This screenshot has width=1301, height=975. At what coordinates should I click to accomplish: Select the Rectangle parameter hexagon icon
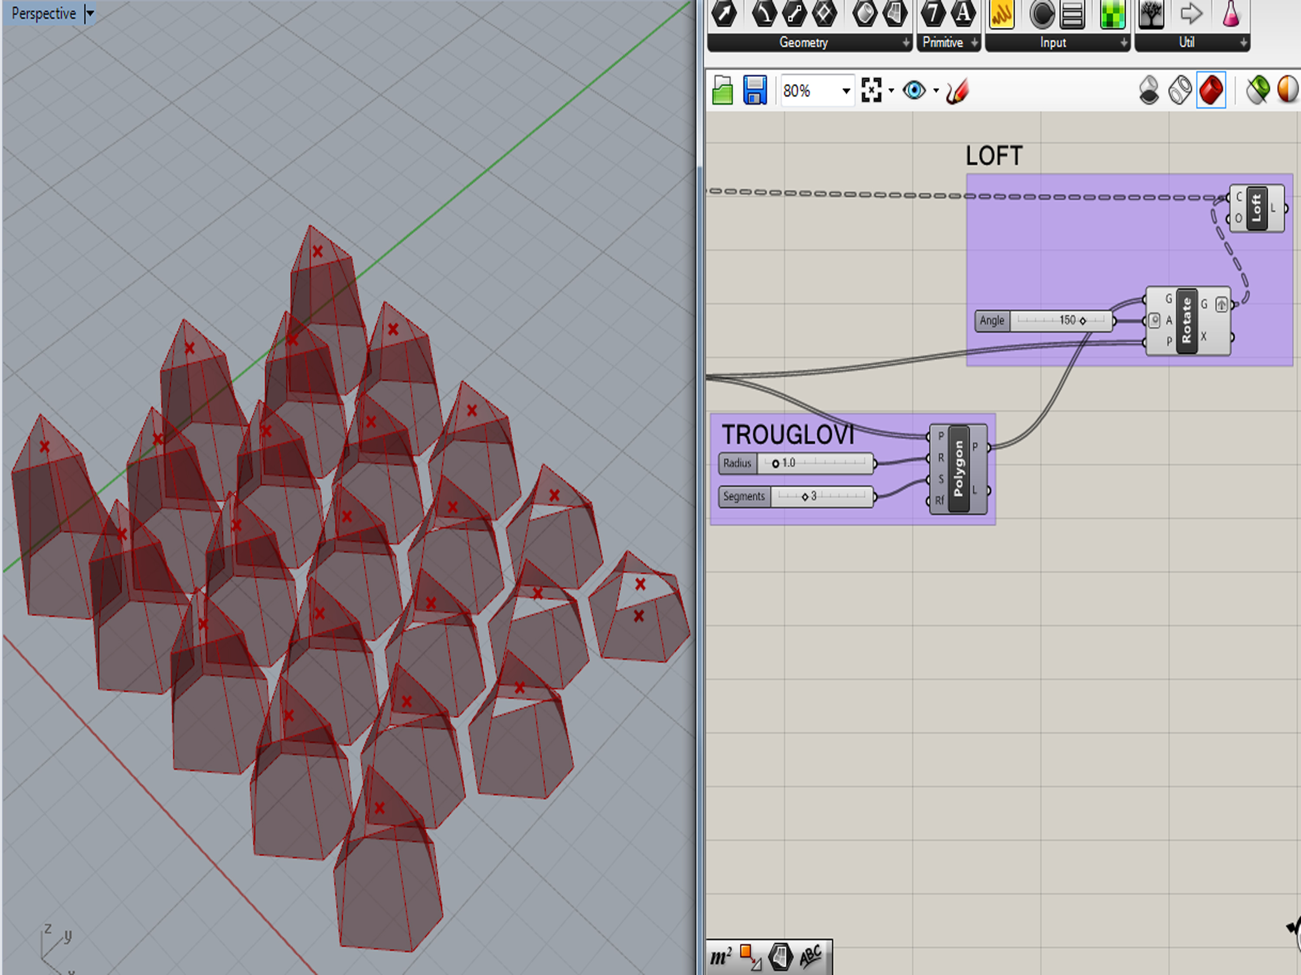point(824,13)
